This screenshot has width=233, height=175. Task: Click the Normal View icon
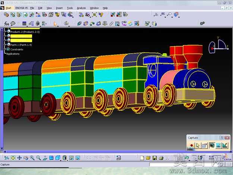(45, 158)
